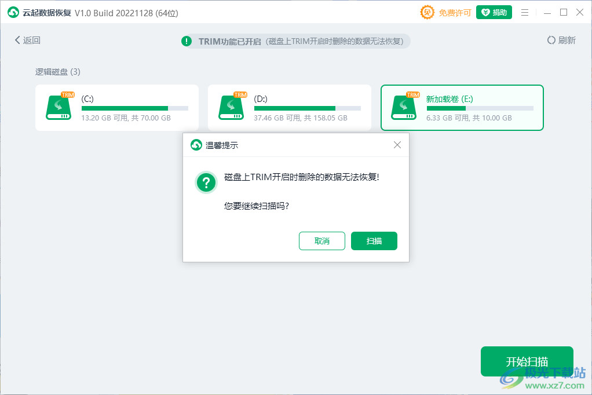Click 扫描 to continue scanning
Screen dimensions: 592x395
click(x=374, y=240)
